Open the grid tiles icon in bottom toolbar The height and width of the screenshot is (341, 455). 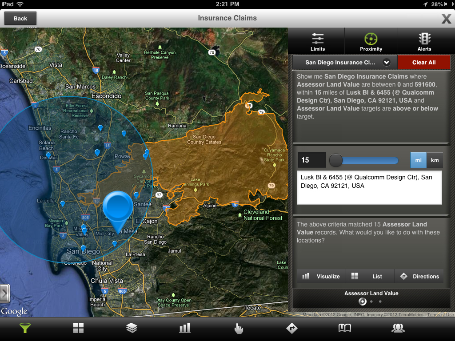[x=78, y=328]
